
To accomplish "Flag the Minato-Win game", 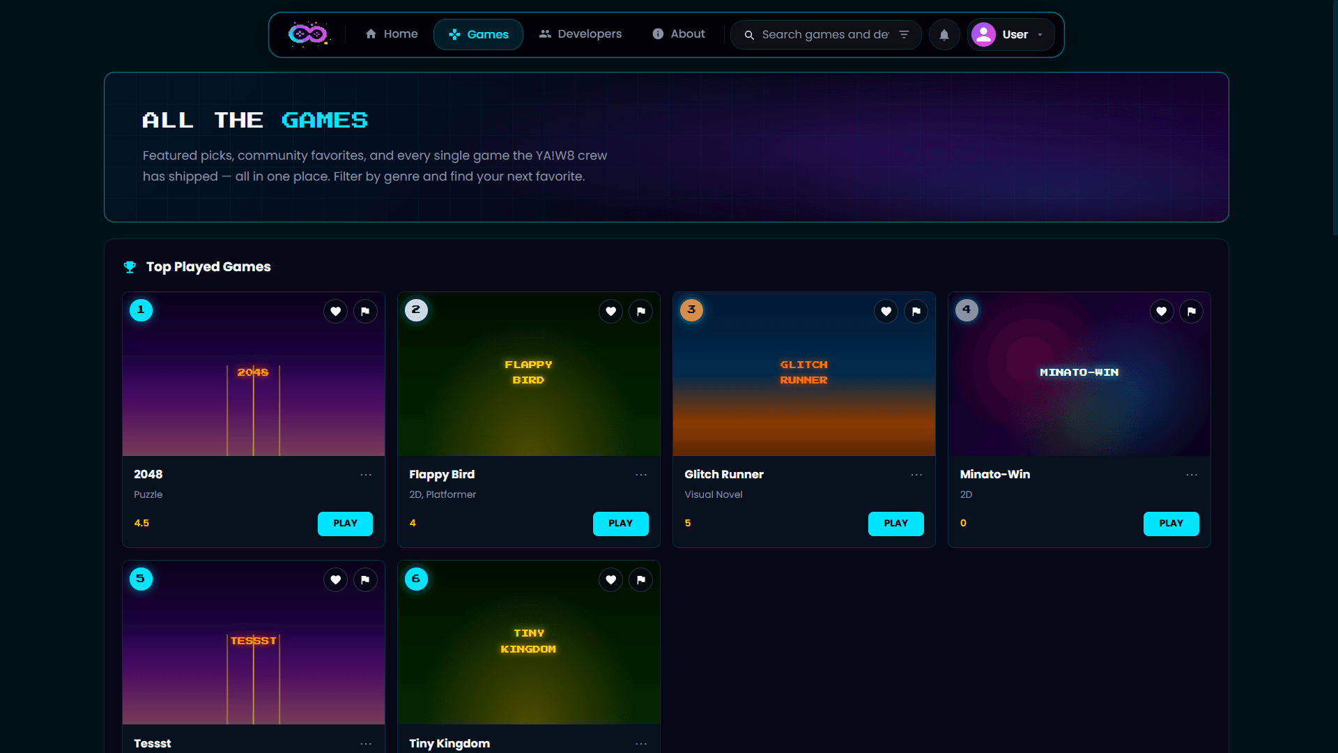I will (x=1191, y=311).
